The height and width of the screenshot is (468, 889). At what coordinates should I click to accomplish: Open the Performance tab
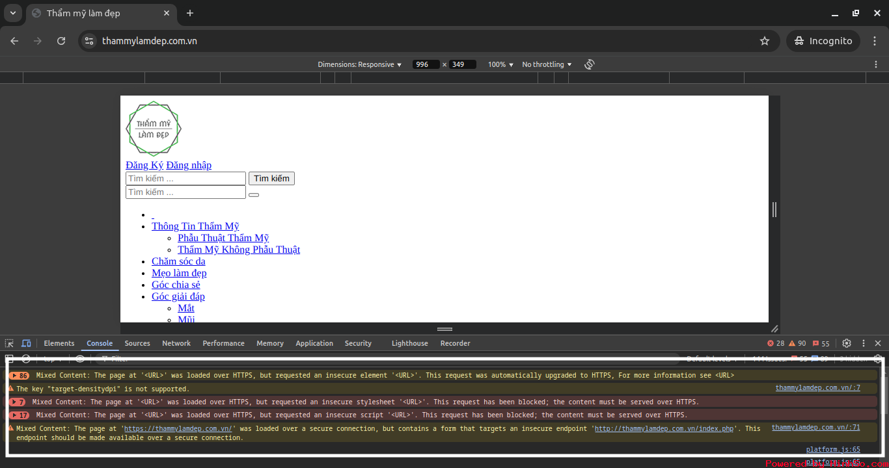(223, 343)
